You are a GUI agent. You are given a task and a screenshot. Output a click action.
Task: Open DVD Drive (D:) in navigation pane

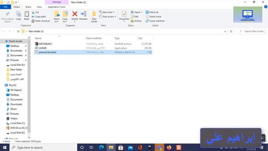coord(18,128)
